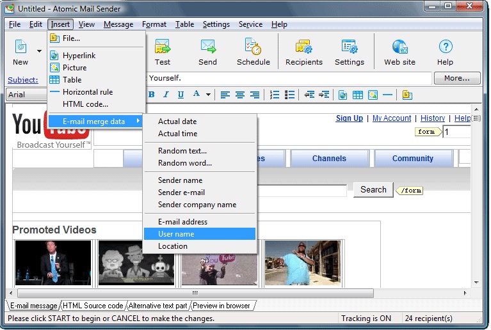Image resolution: width=491 pixels, height=330 pixels.
Task: Click the horizontal rule formatting icon
Action: [x=388, y=95]
